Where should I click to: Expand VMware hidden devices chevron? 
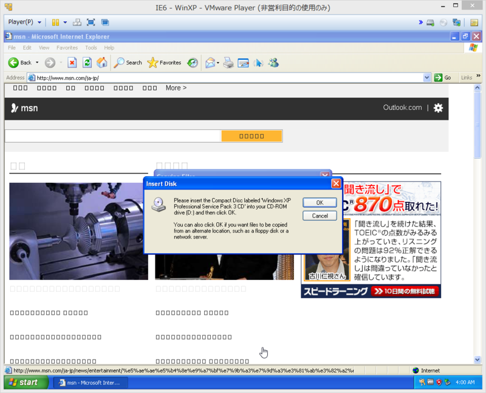[420, 22]
